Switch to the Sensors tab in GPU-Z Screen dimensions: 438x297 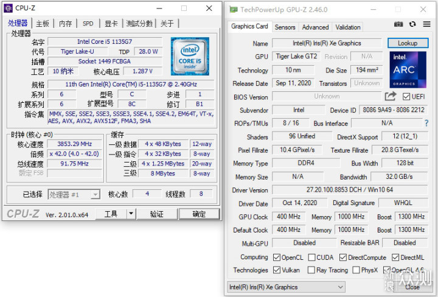click(285, 27)
